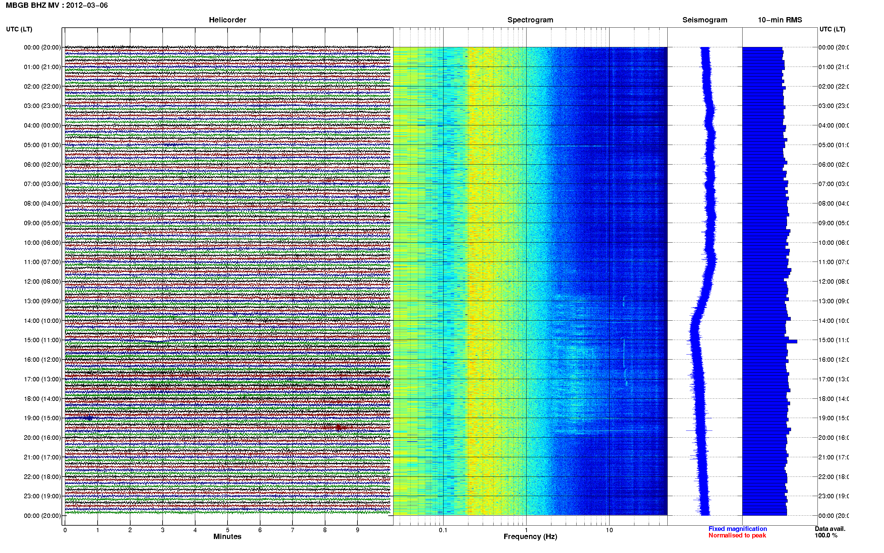Click the left 09:00 (05:00) time label
The image size is (884, 553).
(42, 223)
